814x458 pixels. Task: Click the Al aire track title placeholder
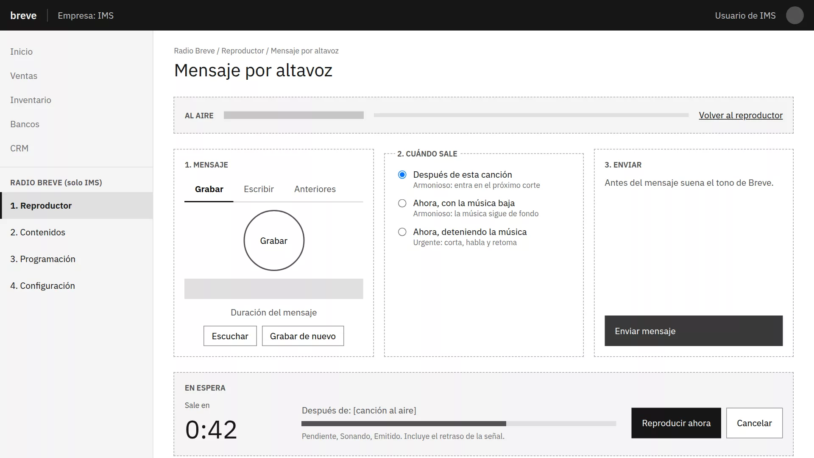coord(294,115)
